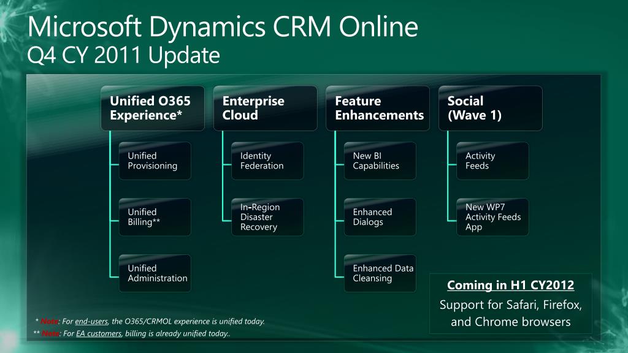Click the Safari, Firefox, Chrome browsers text
Screen dimensions: 628x353
point(511,313)
